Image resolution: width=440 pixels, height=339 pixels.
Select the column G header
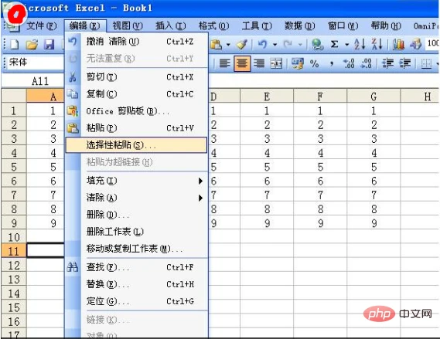373,96
